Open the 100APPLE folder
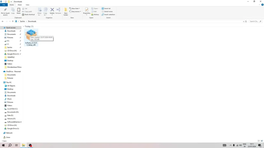Image resolution: width=264 pixels, height=148 pixels. 11,57
